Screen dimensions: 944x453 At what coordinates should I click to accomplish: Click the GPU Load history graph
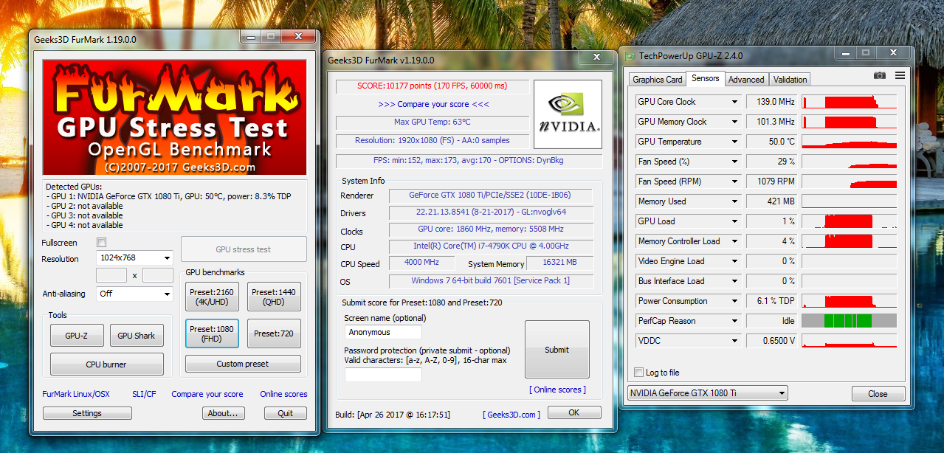coord(849,221)
